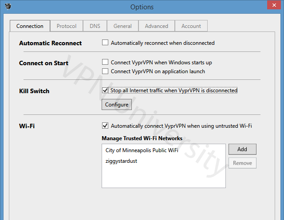
Task: Go to the Account tab
Action: point(191,26)
